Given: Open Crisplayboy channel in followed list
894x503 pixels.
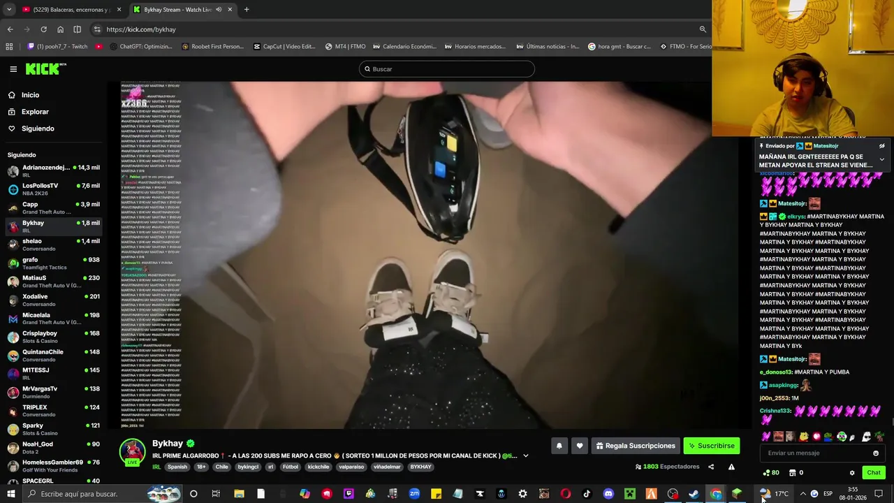Looking at the screenshot, I should point(53,337).
